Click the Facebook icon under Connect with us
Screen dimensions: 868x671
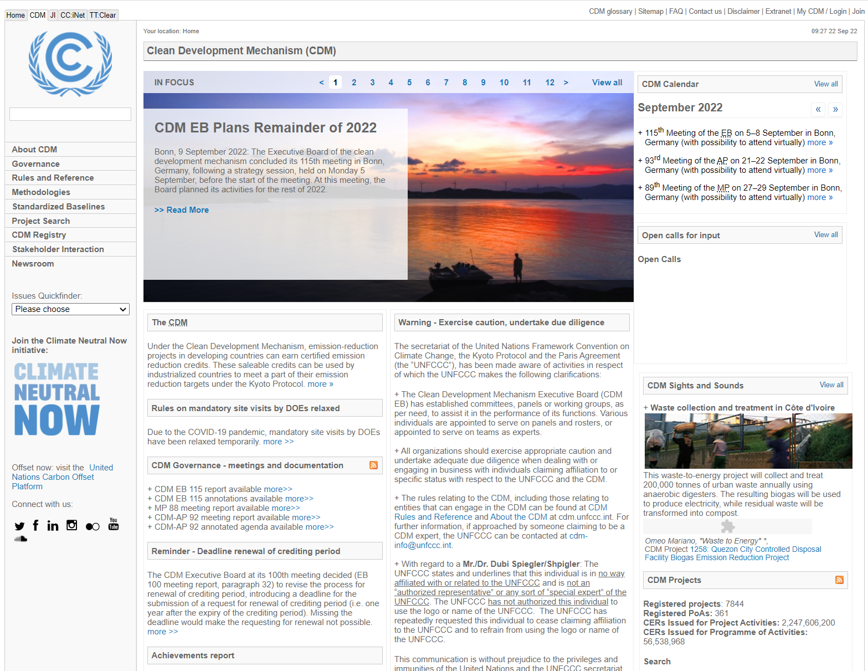click(36, 525)
